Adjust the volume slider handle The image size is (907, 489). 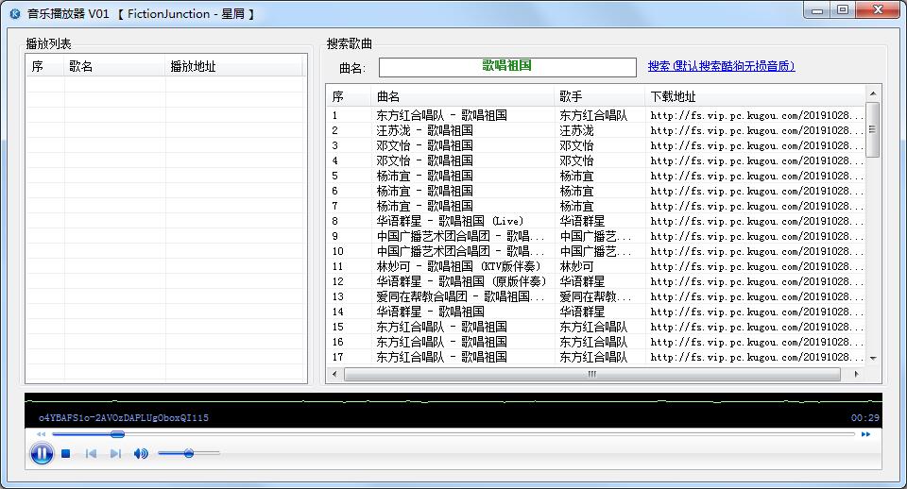(189, 454)
